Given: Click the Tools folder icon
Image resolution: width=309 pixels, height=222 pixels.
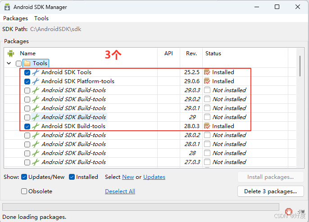Looking at the screenshot, I should click(27, 63).
